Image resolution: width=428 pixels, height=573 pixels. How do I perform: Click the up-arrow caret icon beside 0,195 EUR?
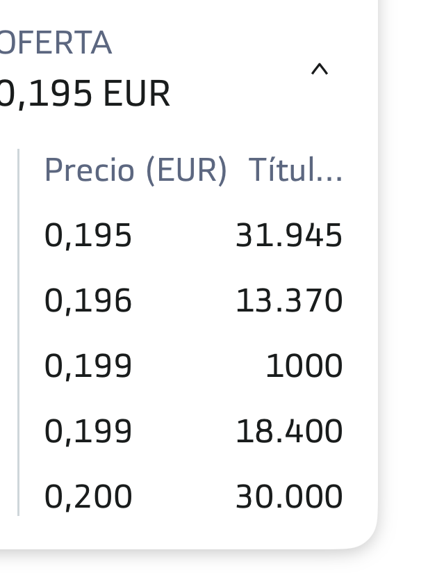click(320, 70)
